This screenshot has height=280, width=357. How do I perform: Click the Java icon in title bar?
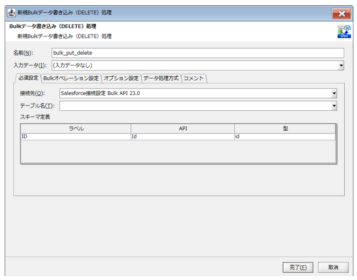11,12
